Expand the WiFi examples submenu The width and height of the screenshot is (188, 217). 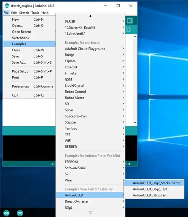[x=91, y=140]
